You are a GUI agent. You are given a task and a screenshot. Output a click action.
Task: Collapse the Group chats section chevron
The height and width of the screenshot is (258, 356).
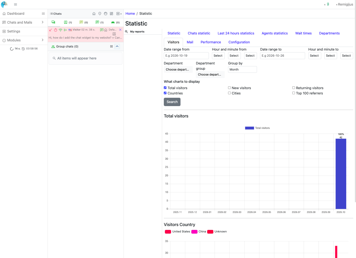point(117,47)
